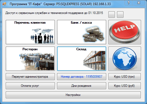This screenshot has height=104, width=147.
Task: Open the Перечень клиентов section
Action: tap(30, 32)
